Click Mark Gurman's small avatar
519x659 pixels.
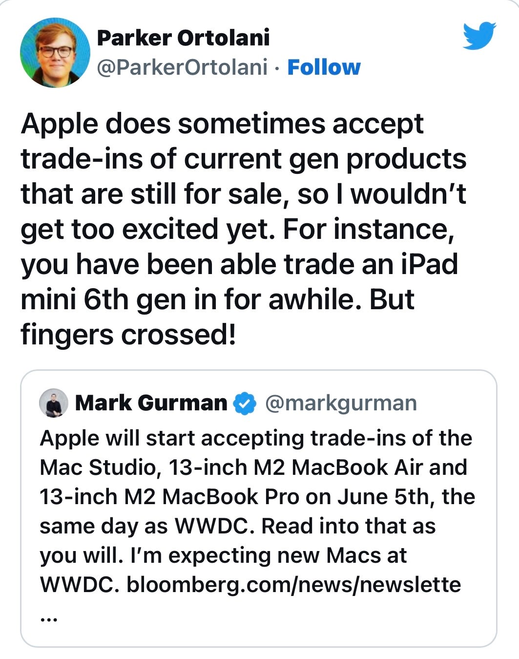53,403
